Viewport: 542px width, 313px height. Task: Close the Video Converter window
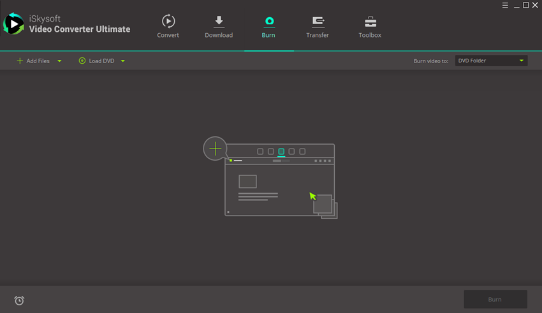pos(536,5)
